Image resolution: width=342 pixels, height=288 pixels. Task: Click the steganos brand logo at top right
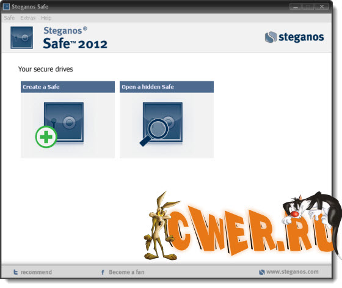click(294, 37)
